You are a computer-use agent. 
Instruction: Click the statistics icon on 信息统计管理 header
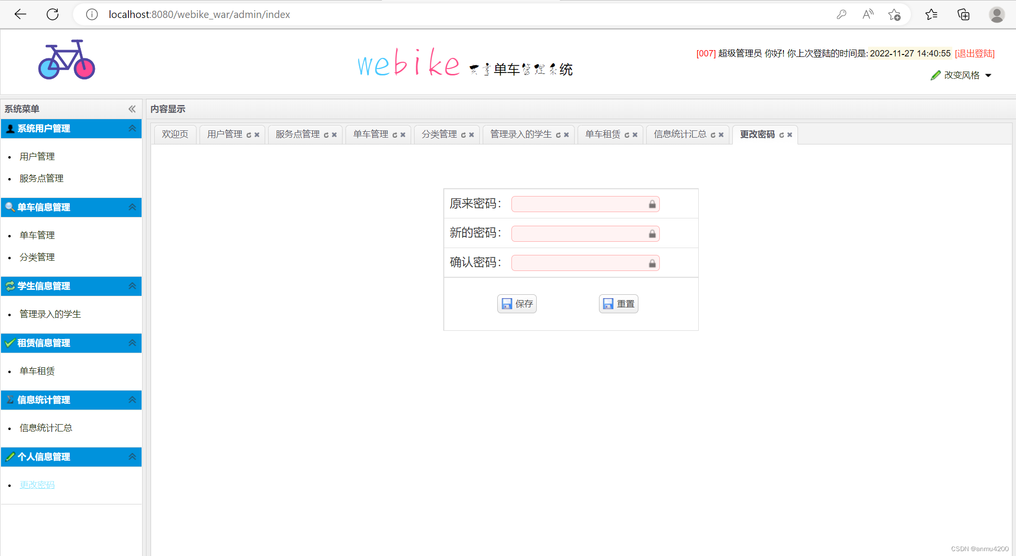point(9,400)
